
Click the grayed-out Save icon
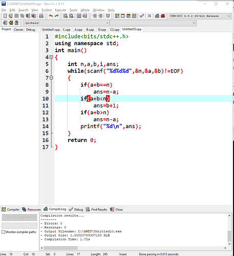click(x=16, y=16)
